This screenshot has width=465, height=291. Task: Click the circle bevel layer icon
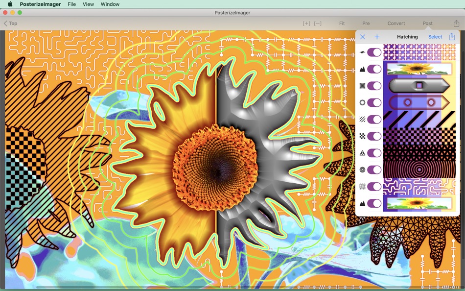(362, 102)
